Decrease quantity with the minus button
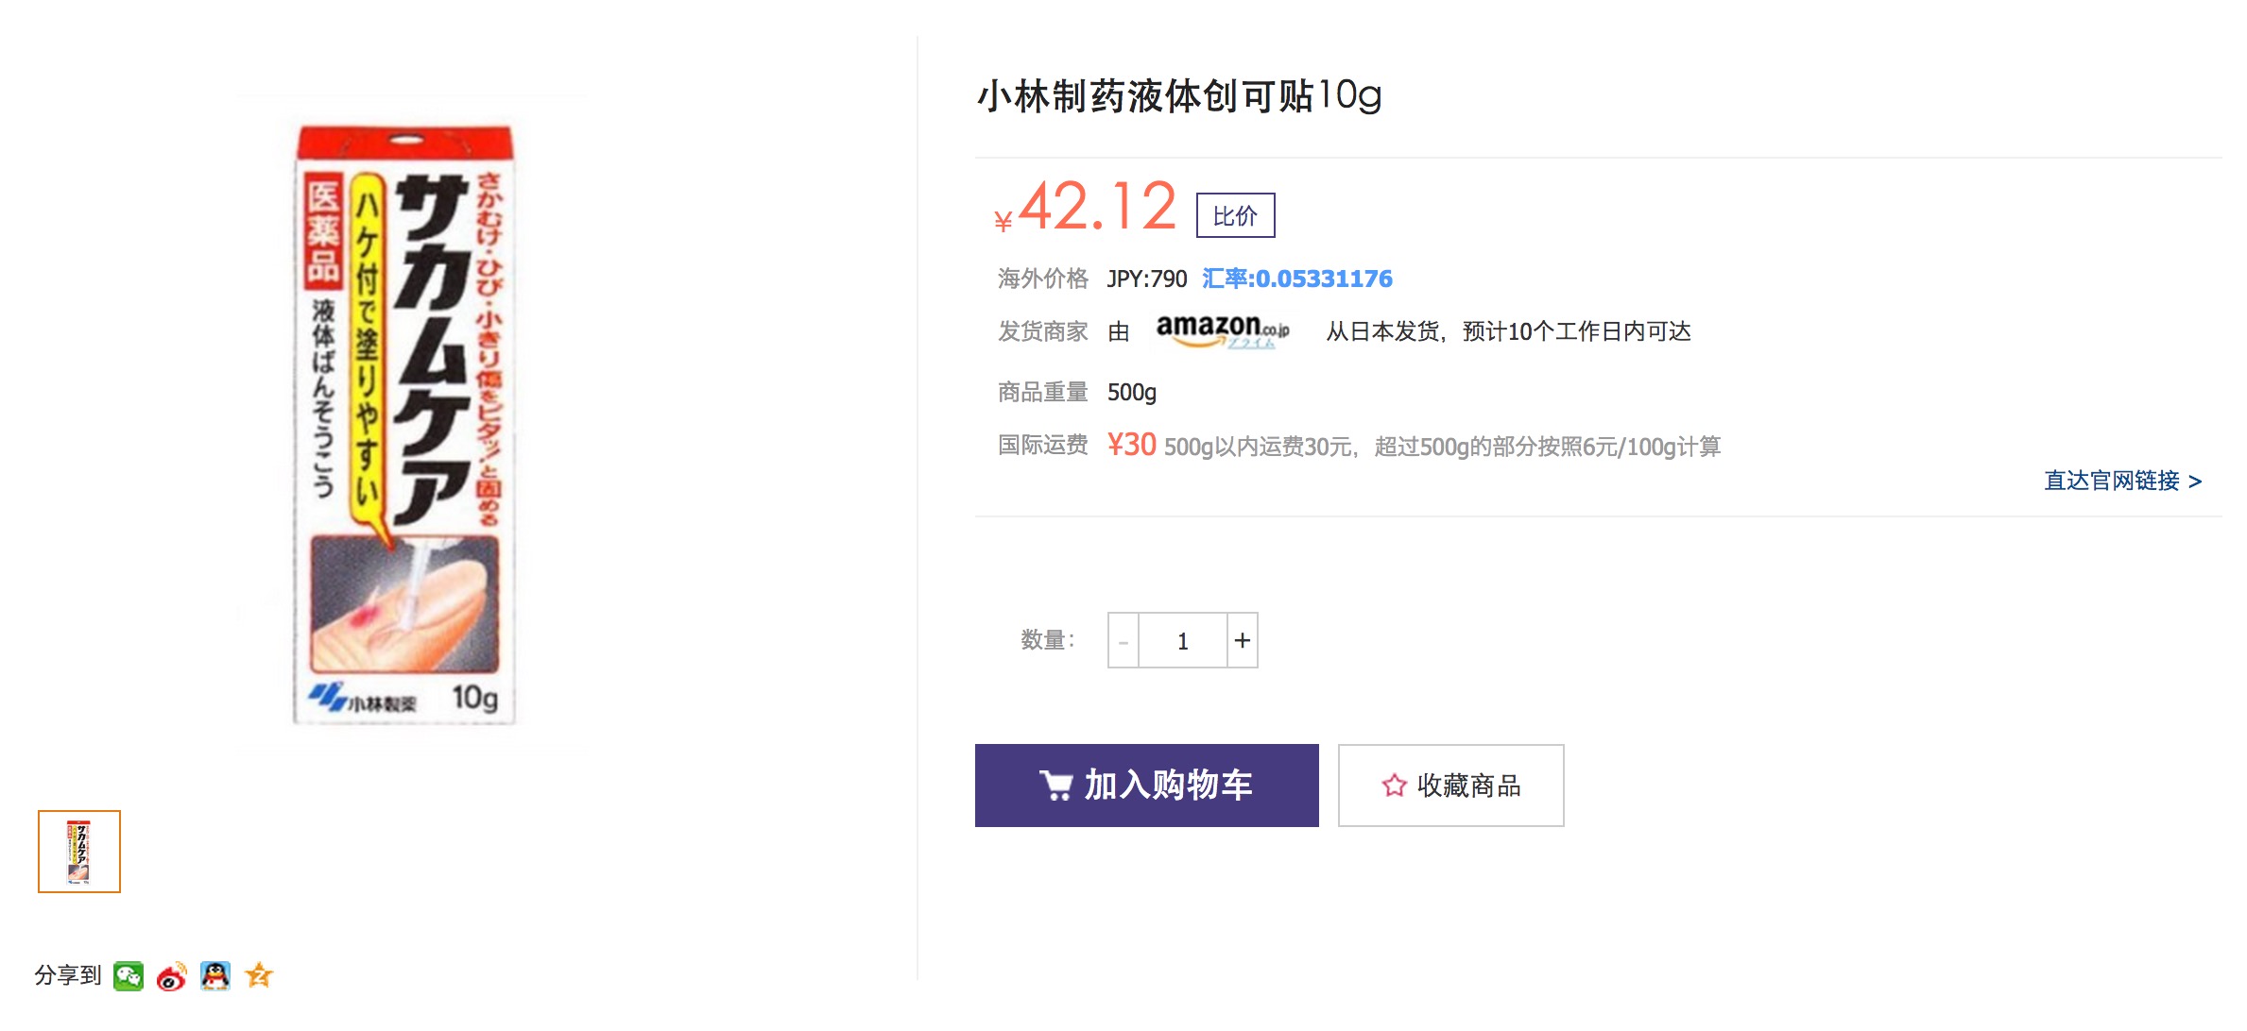This screenshot has height=1031, width=2247. pos(1123,641)
